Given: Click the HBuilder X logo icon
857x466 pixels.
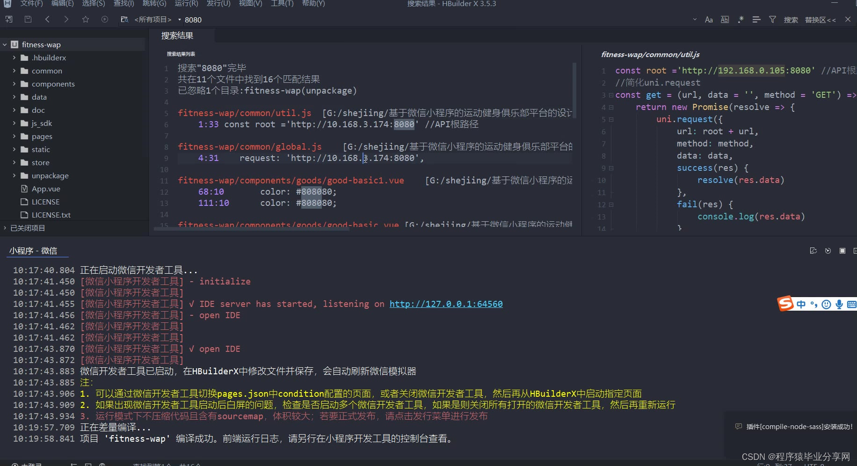Looking at the screenshot, I should [x=7, y=3].
